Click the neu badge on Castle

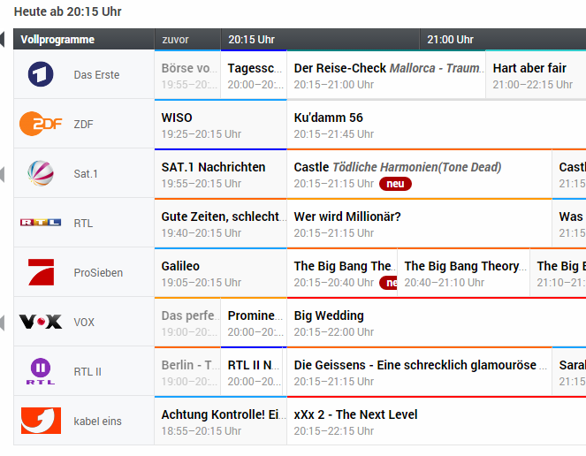pos(395,184)
